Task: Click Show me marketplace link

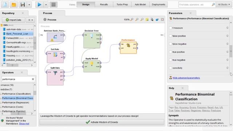Action: coord(24,124)
